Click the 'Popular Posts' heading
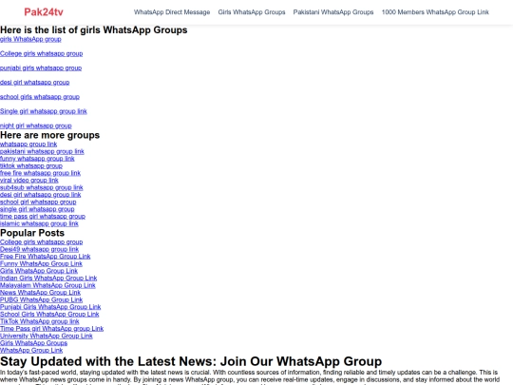513x385 pixels. click(32, 233)
